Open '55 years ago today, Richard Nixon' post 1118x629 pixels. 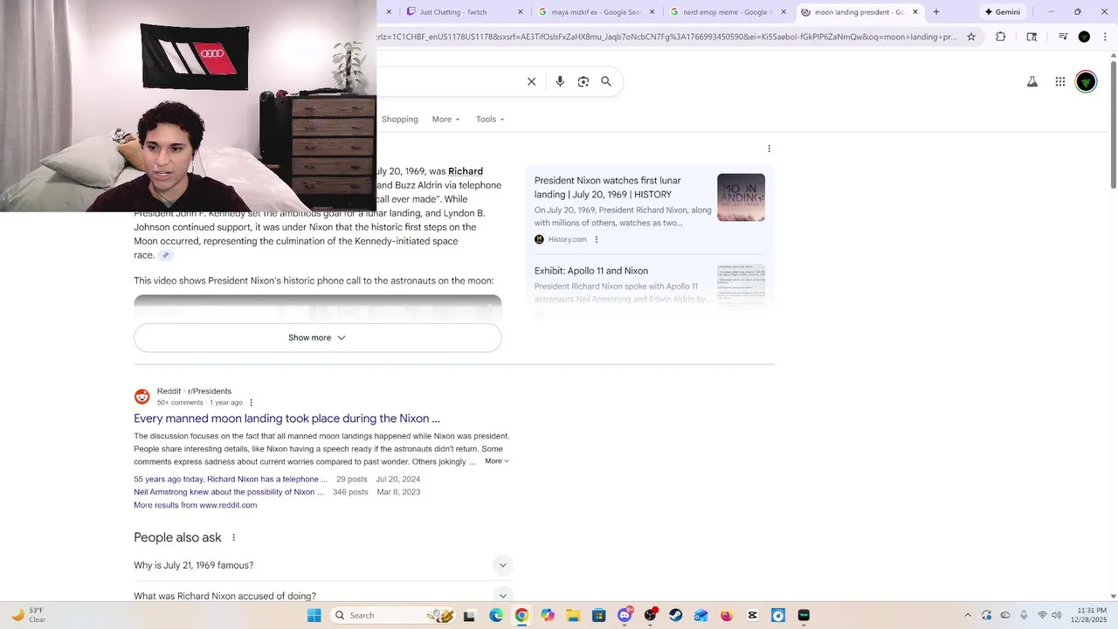click(x=231, y=479)
